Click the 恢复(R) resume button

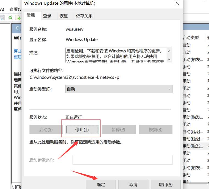tap(156, 129)
